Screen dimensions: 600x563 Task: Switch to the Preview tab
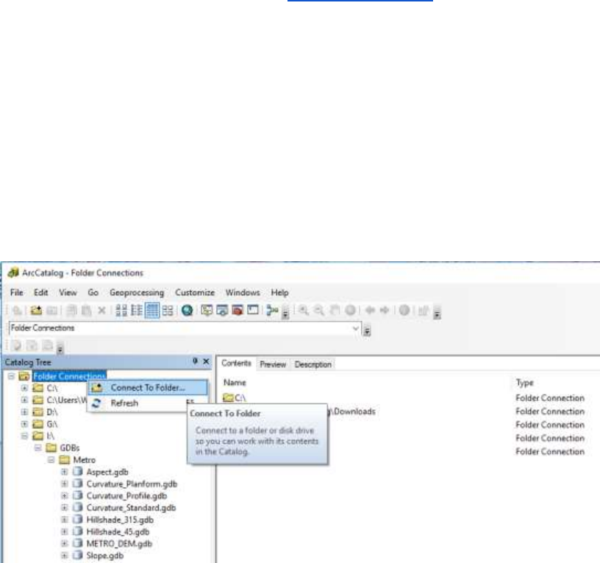click(273, 364)
